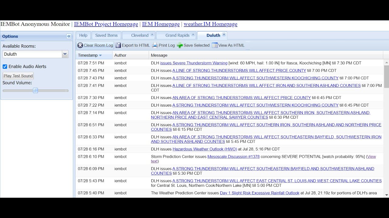This screenshot has height=218, width=389.
Task: Collapse the Options panel with the double-arrow icon
Action: [x=69, y=36]
